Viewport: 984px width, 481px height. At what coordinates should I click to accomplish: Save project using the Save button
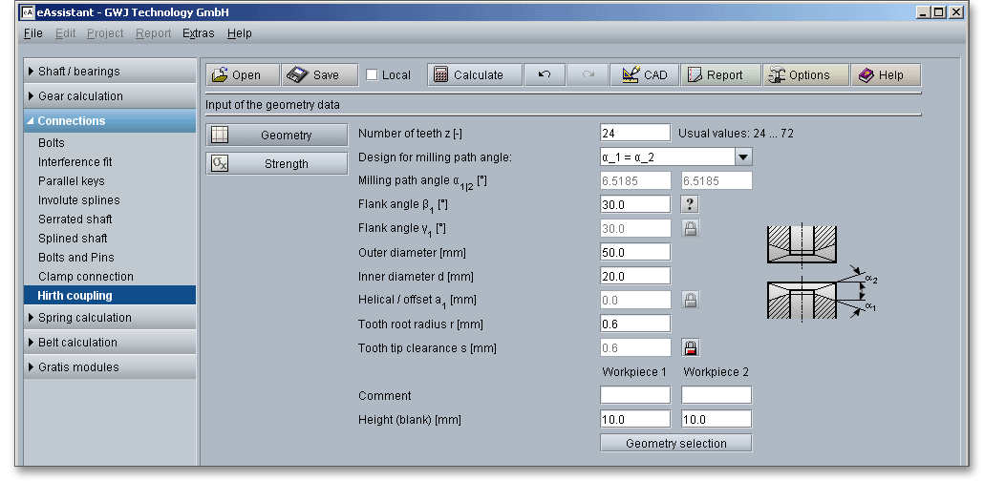click(319, 75)
